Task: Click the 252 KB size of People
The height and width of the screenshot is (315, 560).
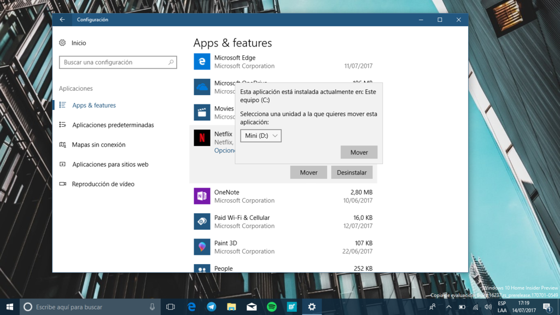Action: tap(363, 268)
